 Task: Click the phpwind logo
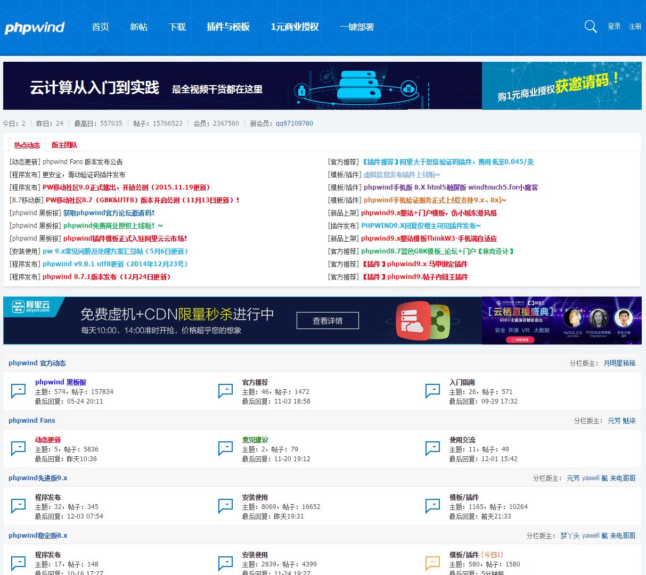pos(35,27)
